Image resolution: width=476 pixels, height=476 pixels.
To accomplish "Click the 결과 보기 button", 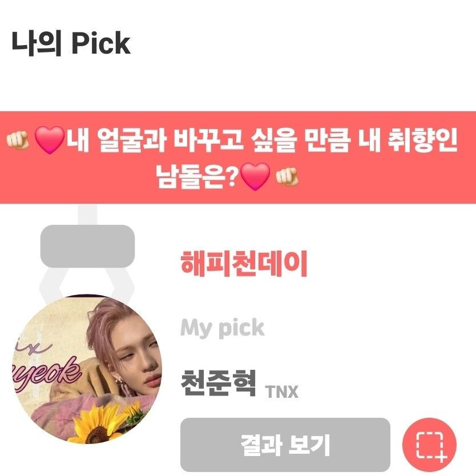I will pos(285,445).
